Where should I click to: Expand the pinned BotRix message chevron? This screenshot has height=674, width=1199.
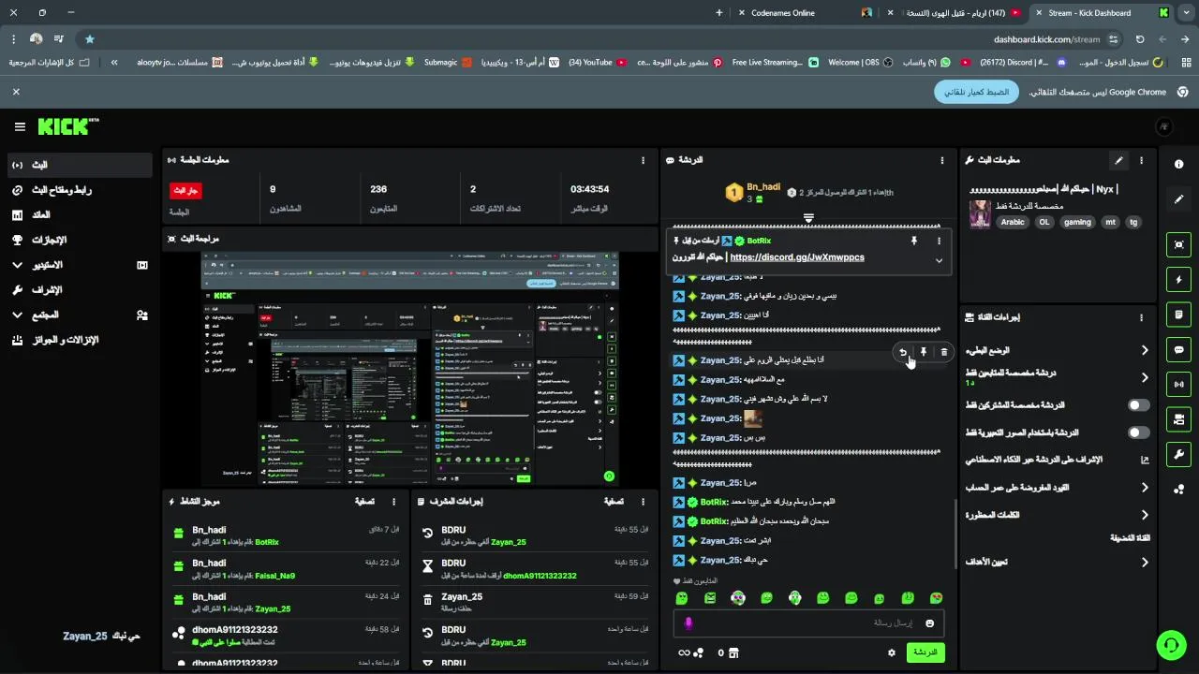click(939, 260)
